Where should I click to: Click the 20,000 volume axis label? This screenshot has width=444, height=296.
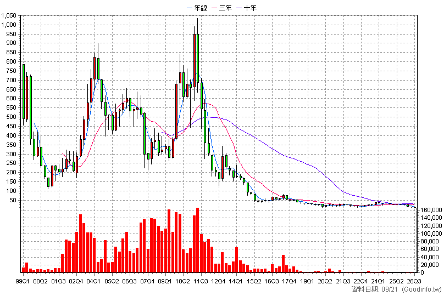point(432,265)
